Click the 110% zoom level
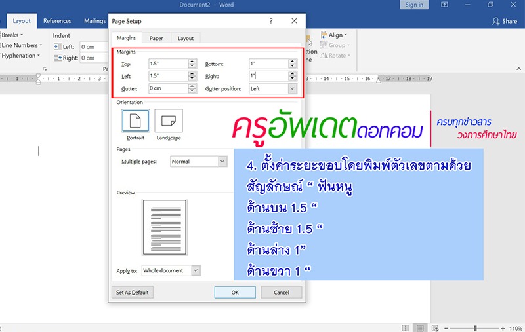Viewport: 525px width, 332px height. [x=516, y=328]
